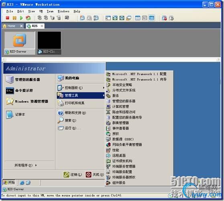224x201 pixels.
Task: Click the red Power Off toolbar icon
Action: (x=8, y=18)
